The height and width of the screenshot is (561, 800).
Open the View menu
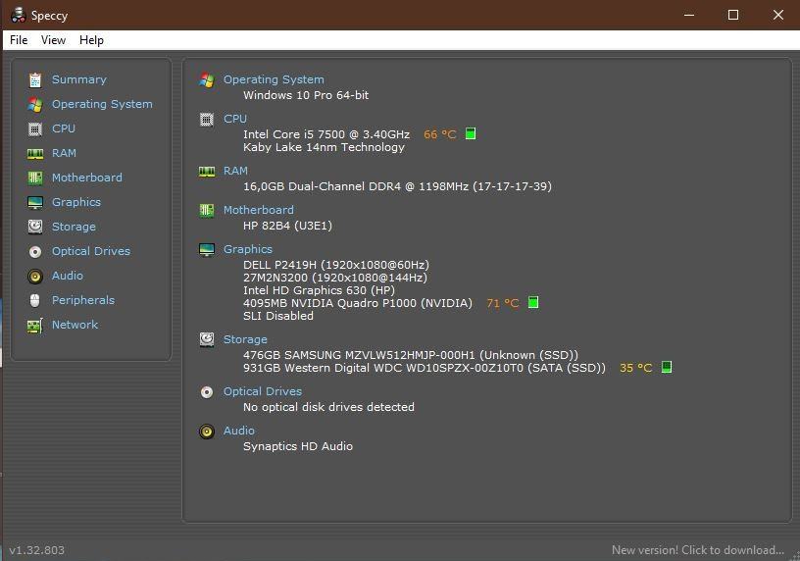(54, 40)
